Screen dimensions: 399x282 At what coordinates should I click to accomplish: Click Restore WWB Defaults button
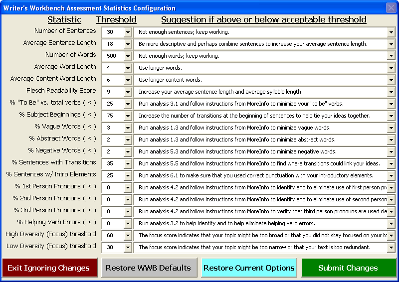tap(149, 268)
